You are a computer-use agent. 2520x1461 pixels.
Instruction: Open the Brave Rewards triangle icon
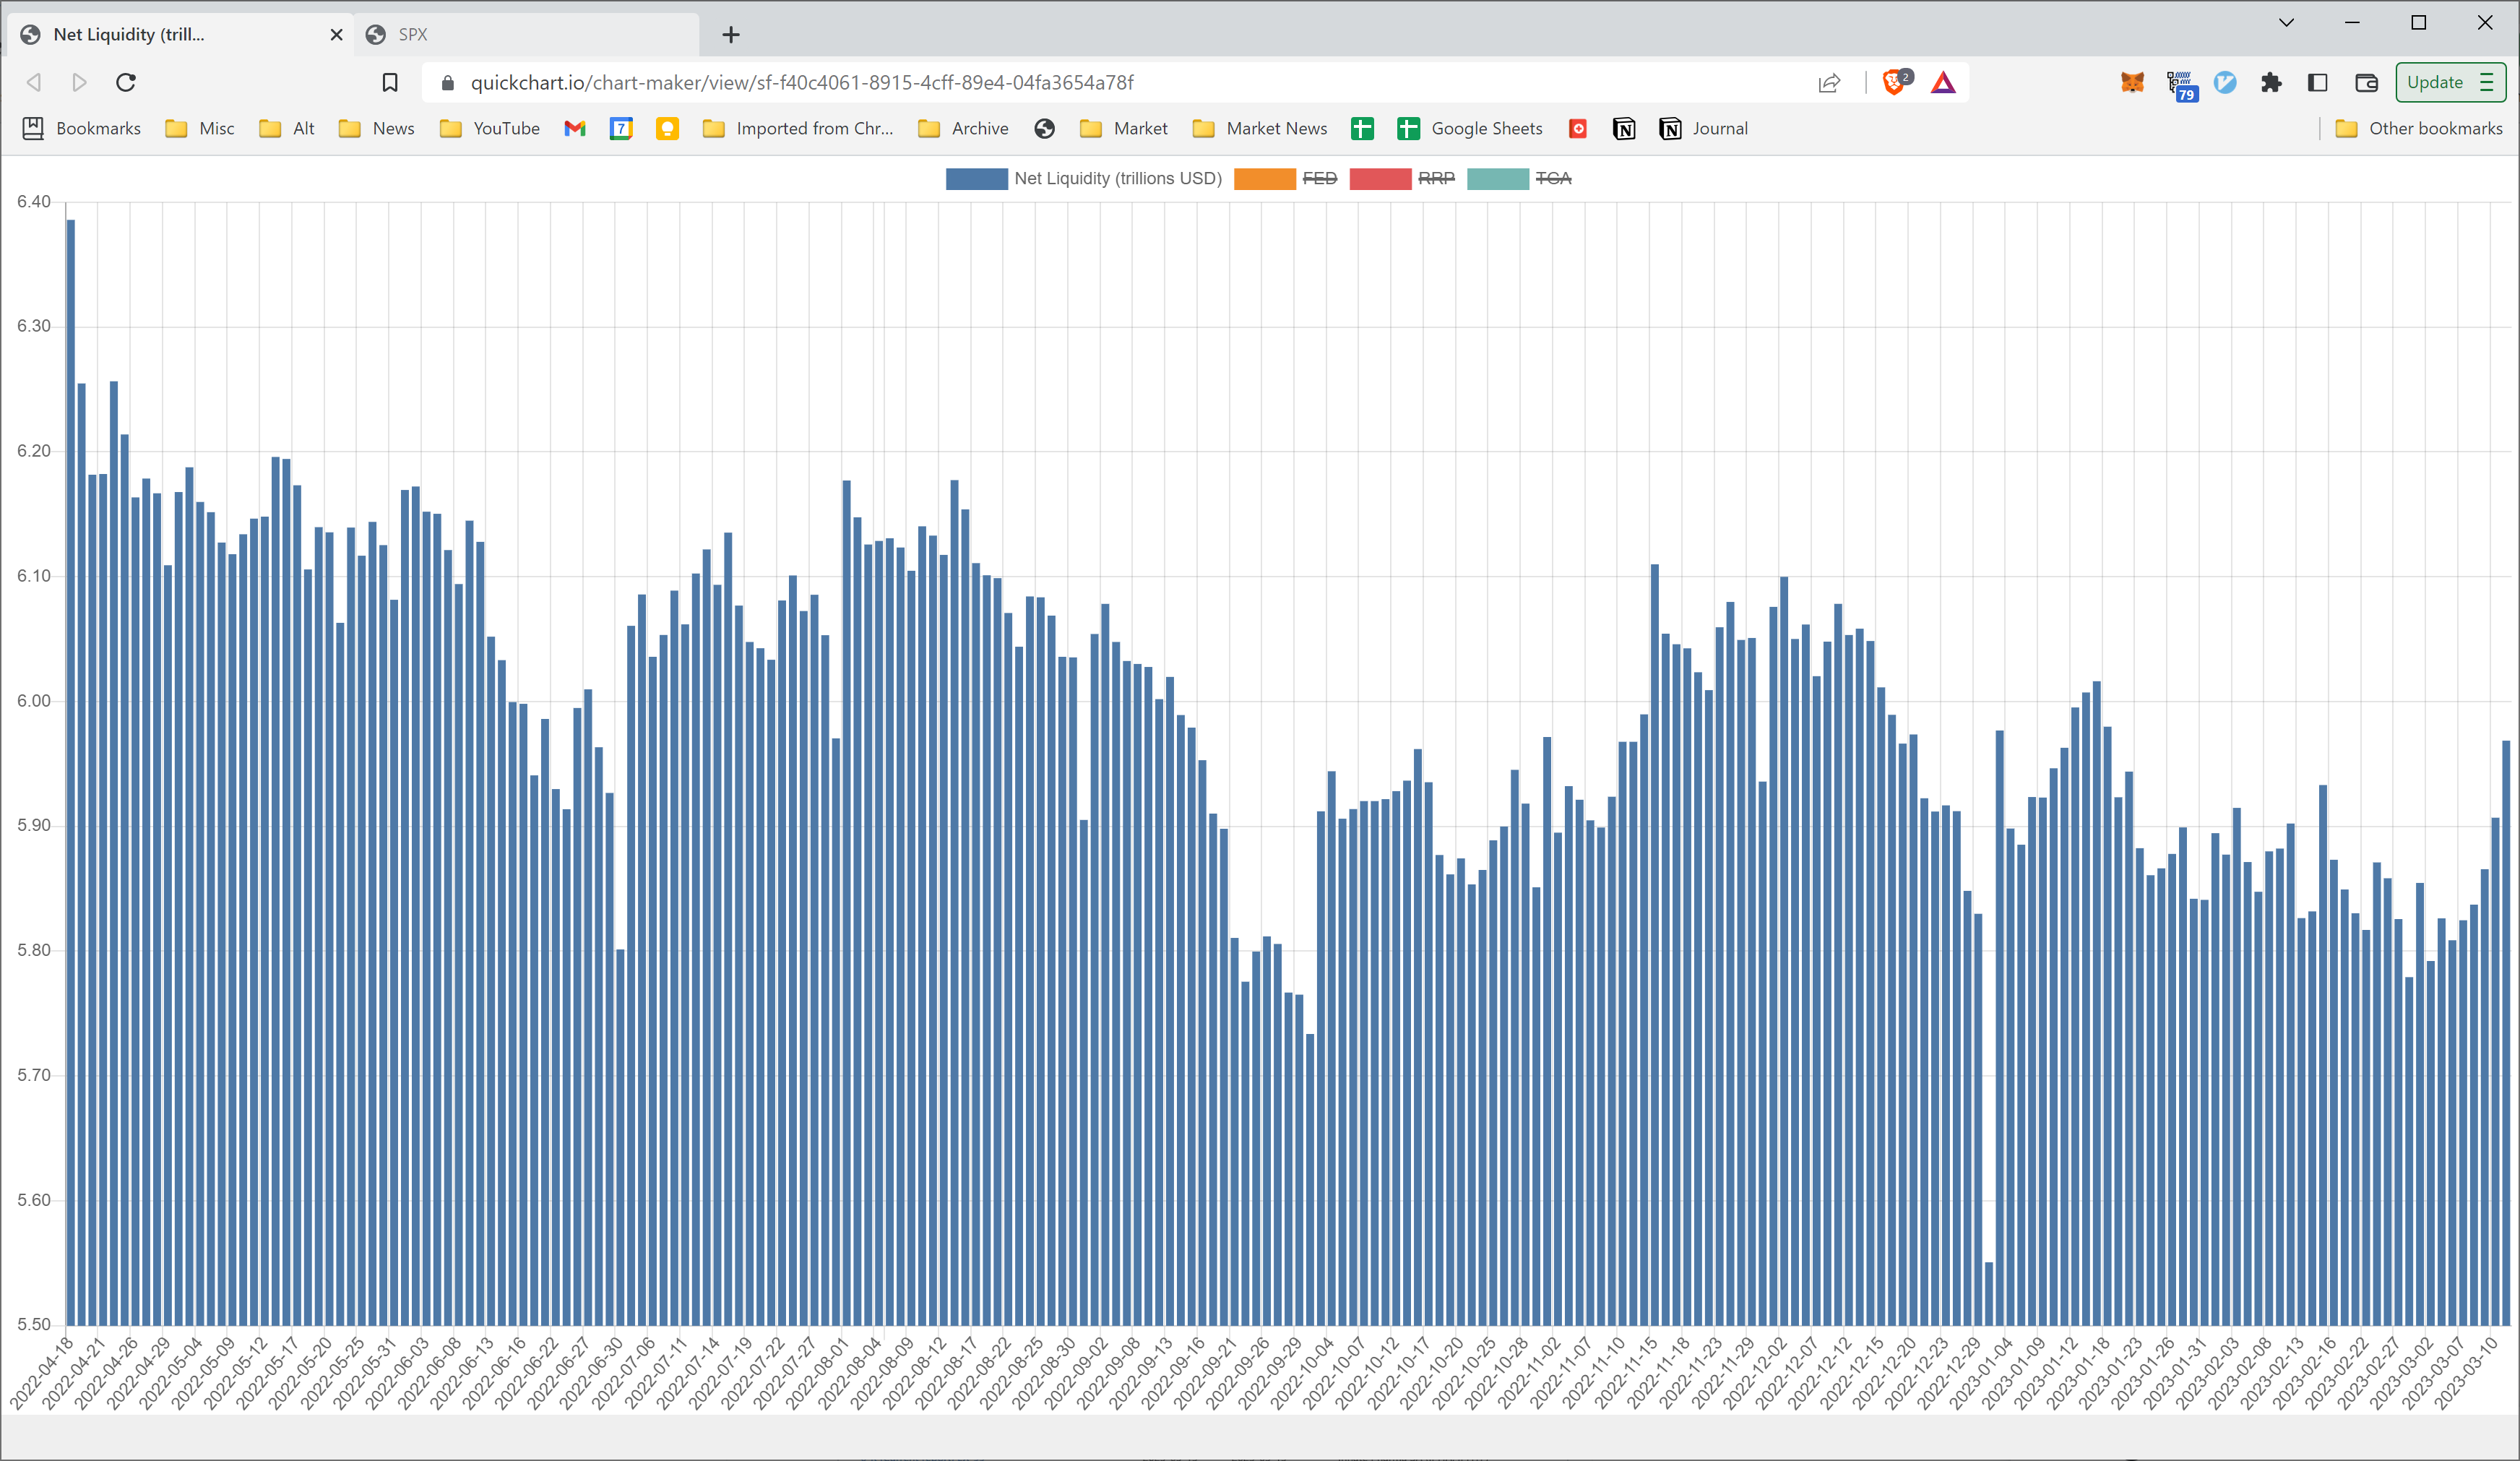tap(1943, 82)
